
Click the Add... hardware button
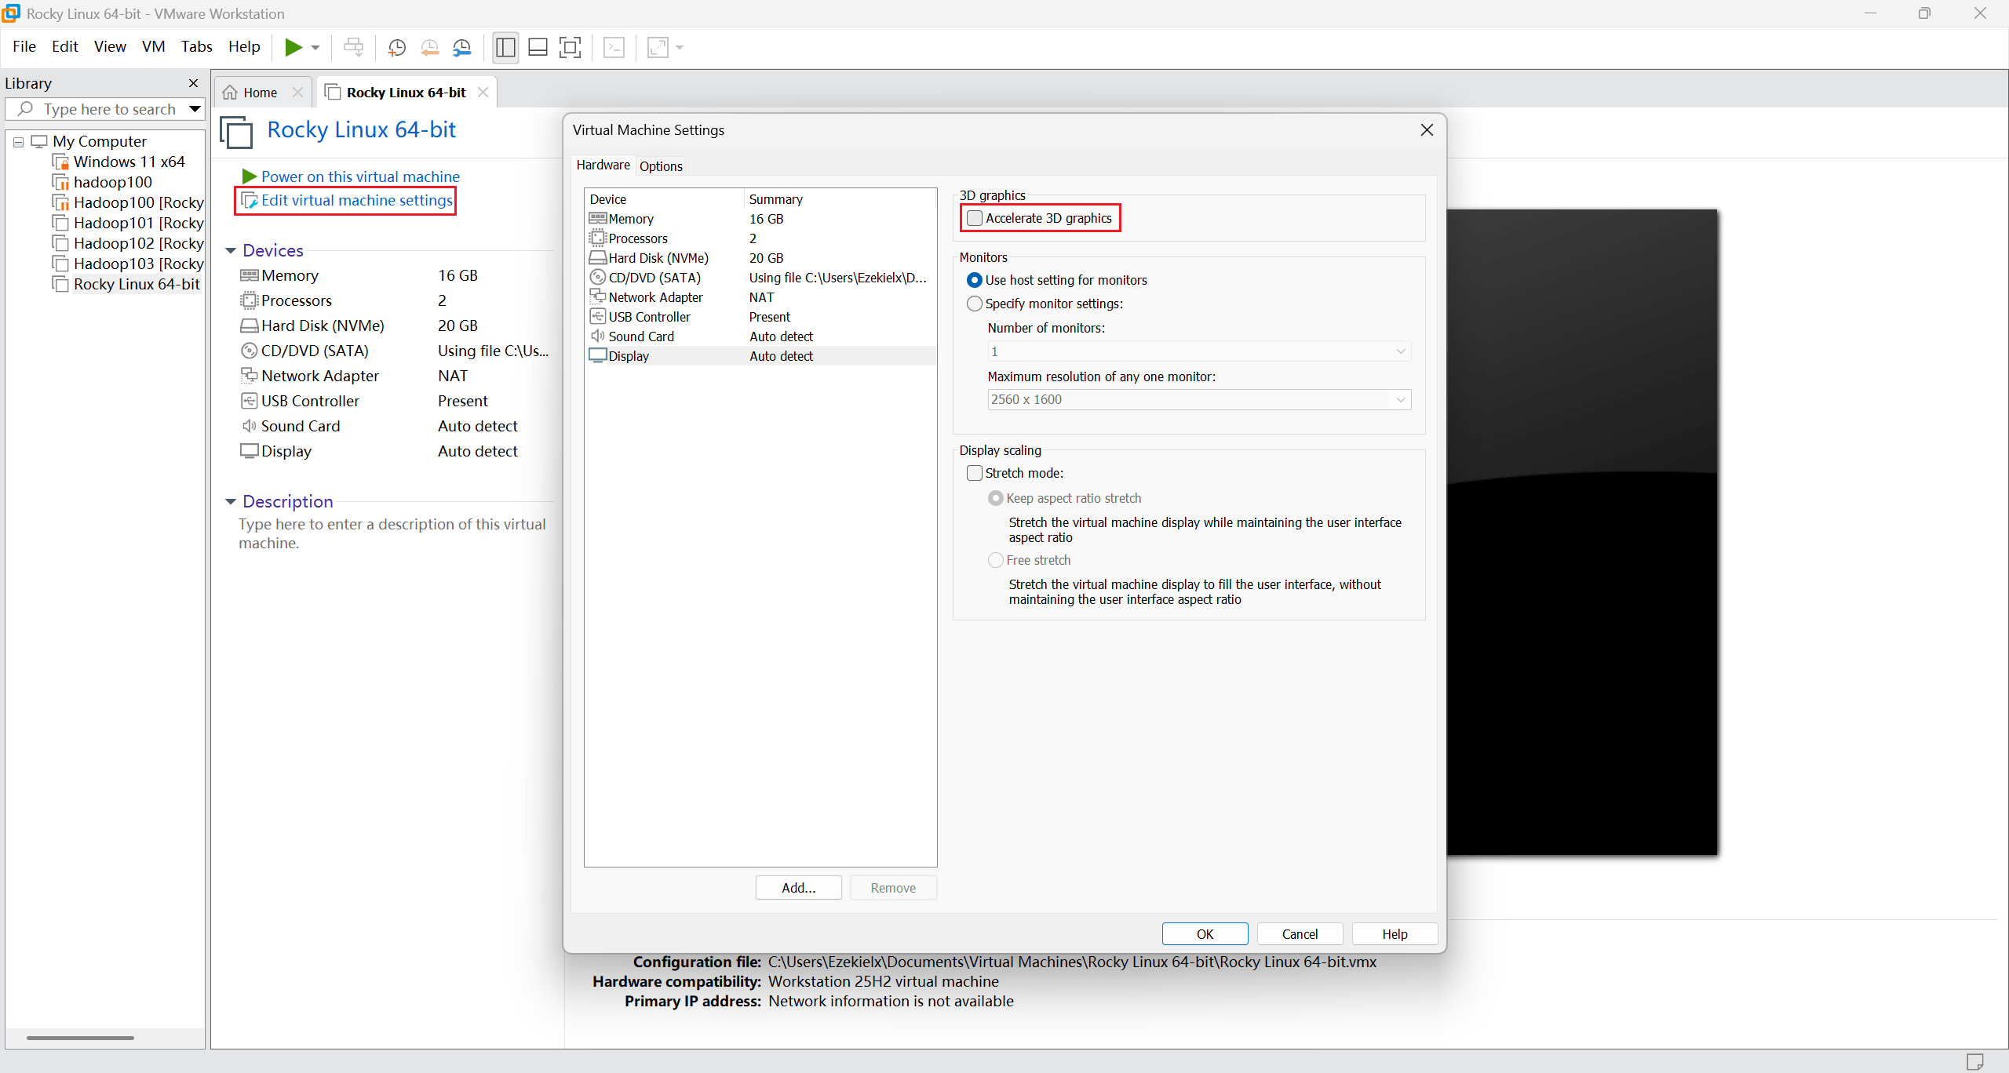798,887
